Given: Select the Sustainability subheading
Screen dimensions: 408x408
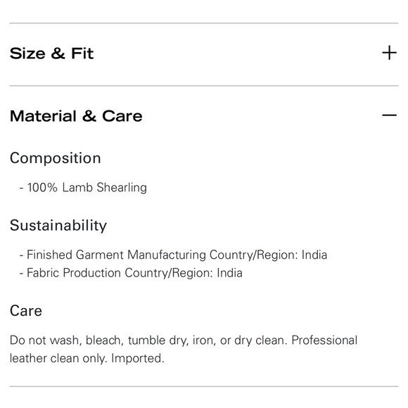Looking at the screenshot, I should tap(58, 226).
